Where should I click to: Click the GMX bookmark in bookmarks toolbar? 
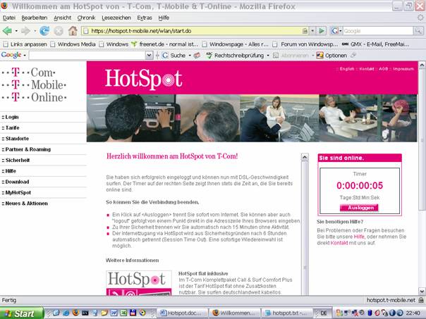[x=375, y=44]
